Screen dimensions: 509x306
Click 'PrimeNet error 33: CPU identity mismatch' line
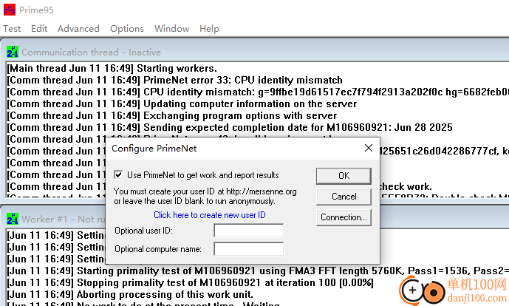coord(174,80)
